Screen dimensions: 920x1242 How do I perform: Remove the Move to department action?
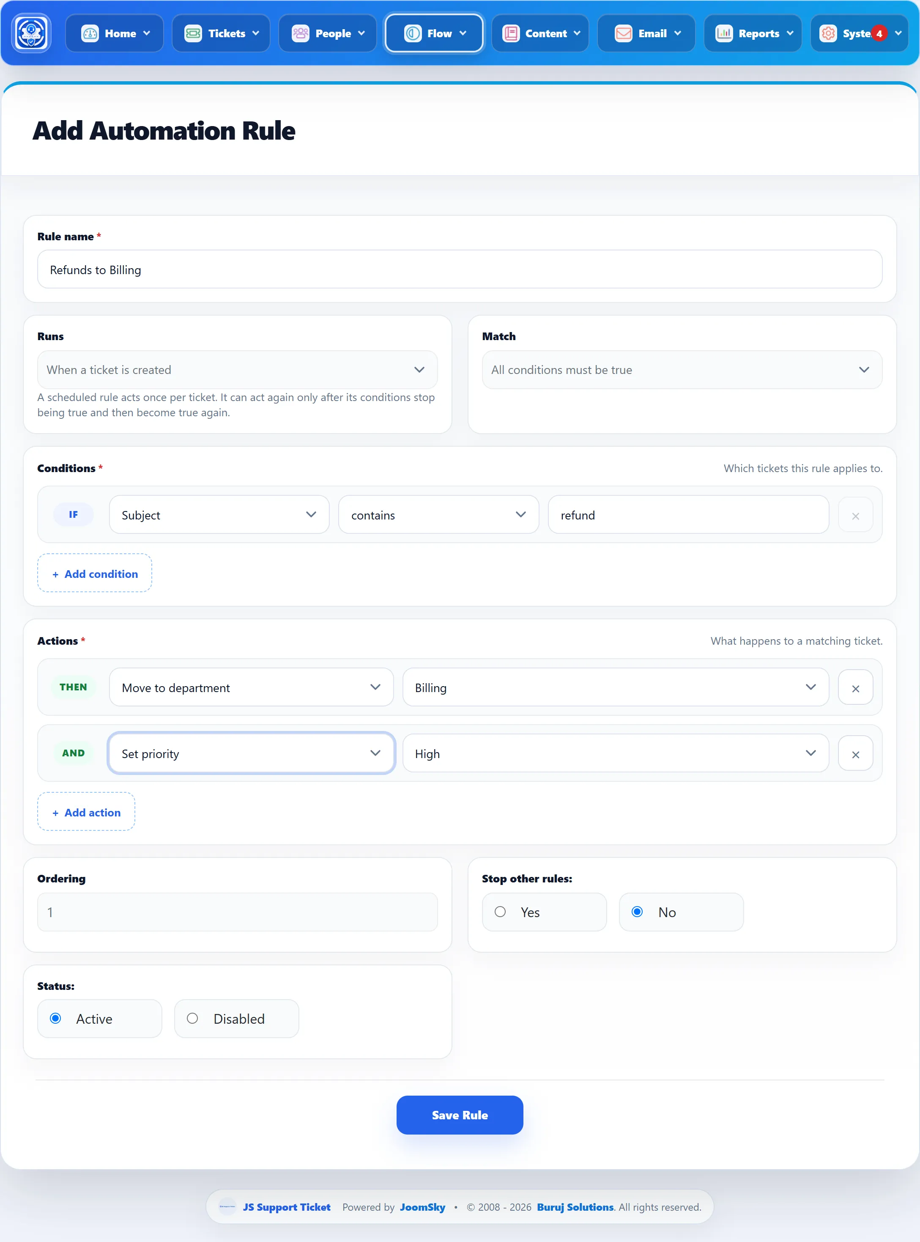pyautogui.click(x=855, y=687)
